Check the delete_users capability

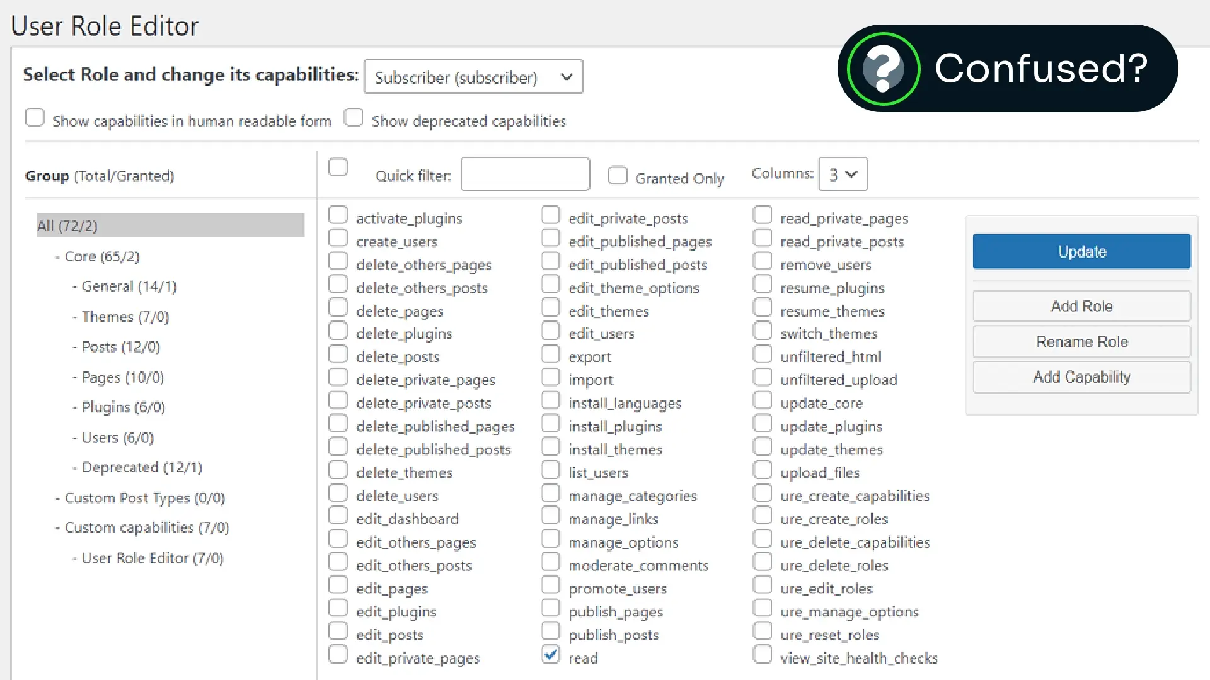click(x=338, y=493)
